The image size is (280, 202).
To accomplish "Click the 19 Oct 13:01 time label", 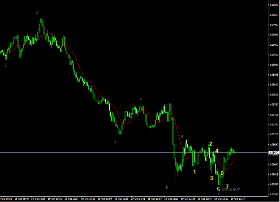I will click(221, 199).
